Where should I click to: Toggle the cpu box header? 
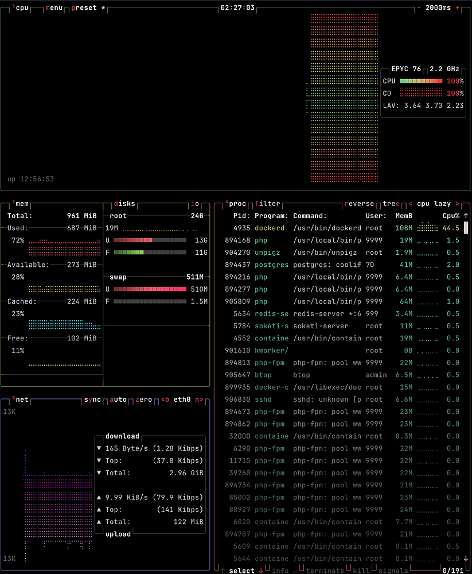(21, 7)
